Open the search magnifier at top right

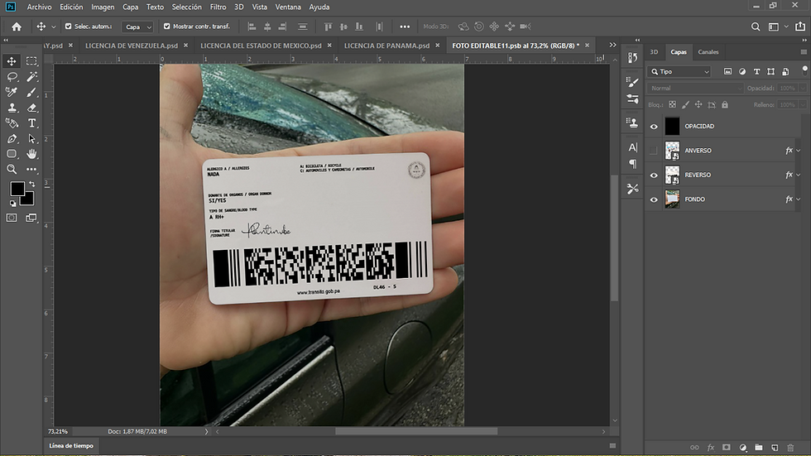(x=755, y=26)
